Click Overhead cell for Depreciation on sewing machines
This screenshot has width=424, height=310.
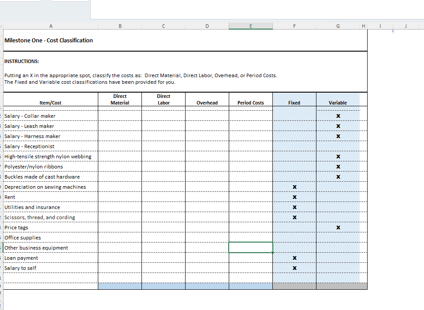click(207, 187)
